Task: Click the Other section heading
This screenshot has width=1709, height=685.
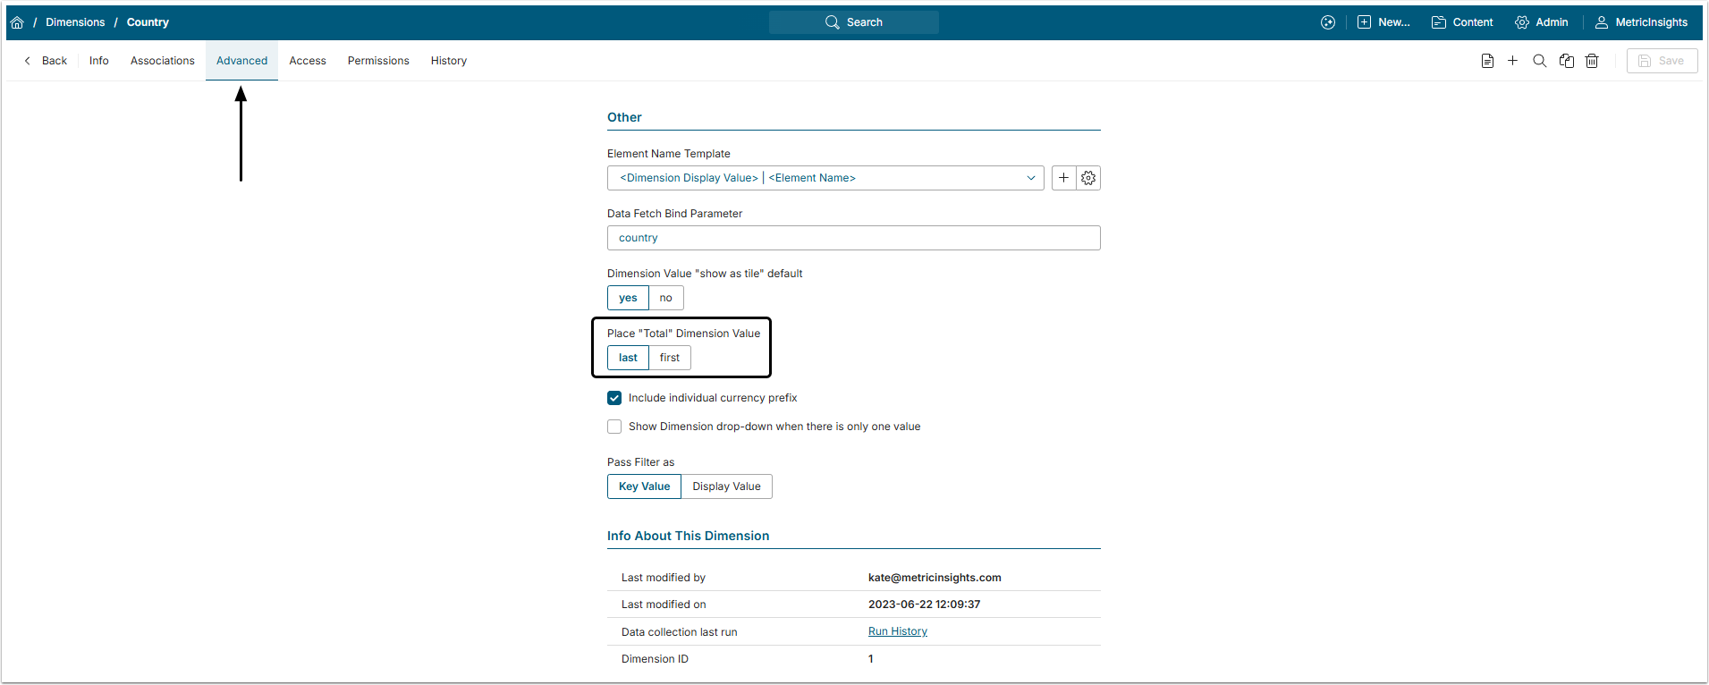Action: 624,117
